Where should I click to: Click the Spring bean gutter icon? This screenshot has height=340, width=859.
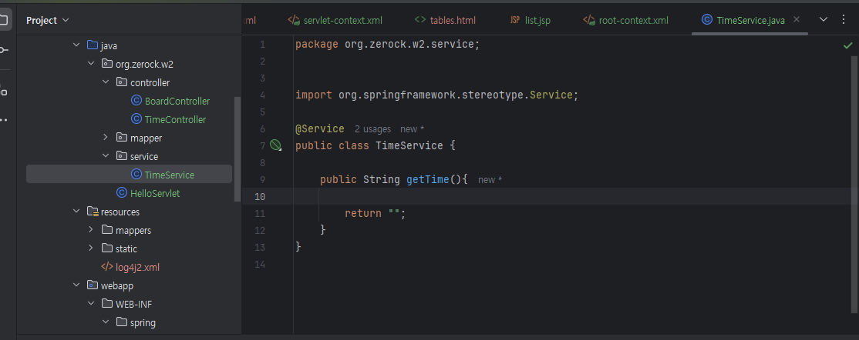(x=275, y=145)
